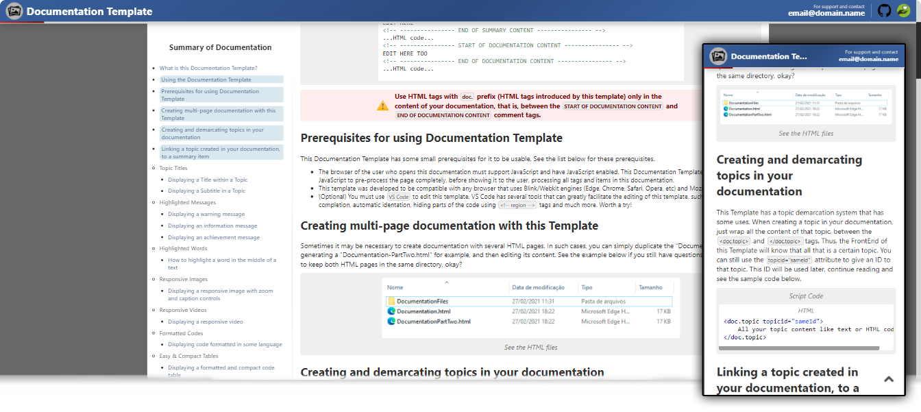Click the Data de modificação column header
921x412 pixels.
[x=539, y=288]
